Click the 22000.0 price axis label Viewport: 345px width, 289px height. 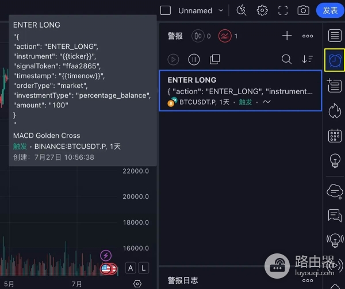pyautogui.click(x=136, y=171)
